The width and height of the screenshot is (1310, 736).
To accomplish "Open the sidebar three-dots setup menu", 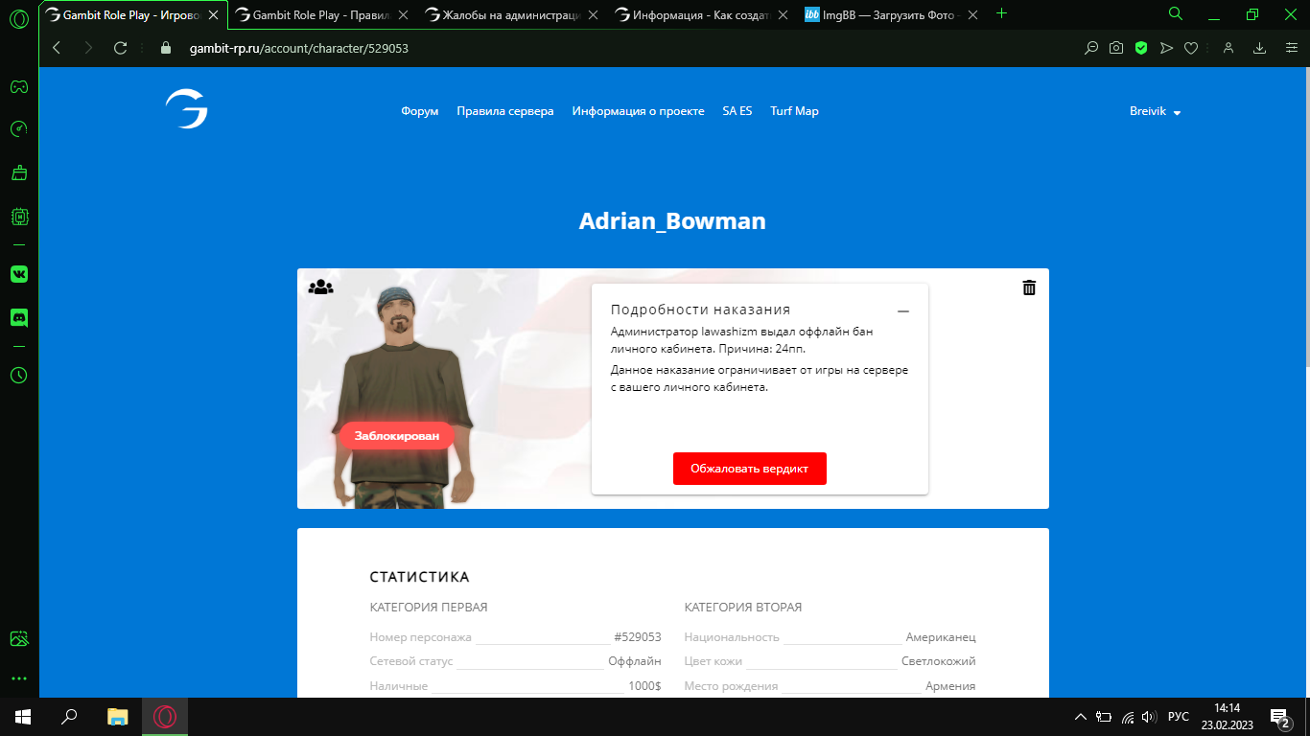I will click(x=18, y=678).
